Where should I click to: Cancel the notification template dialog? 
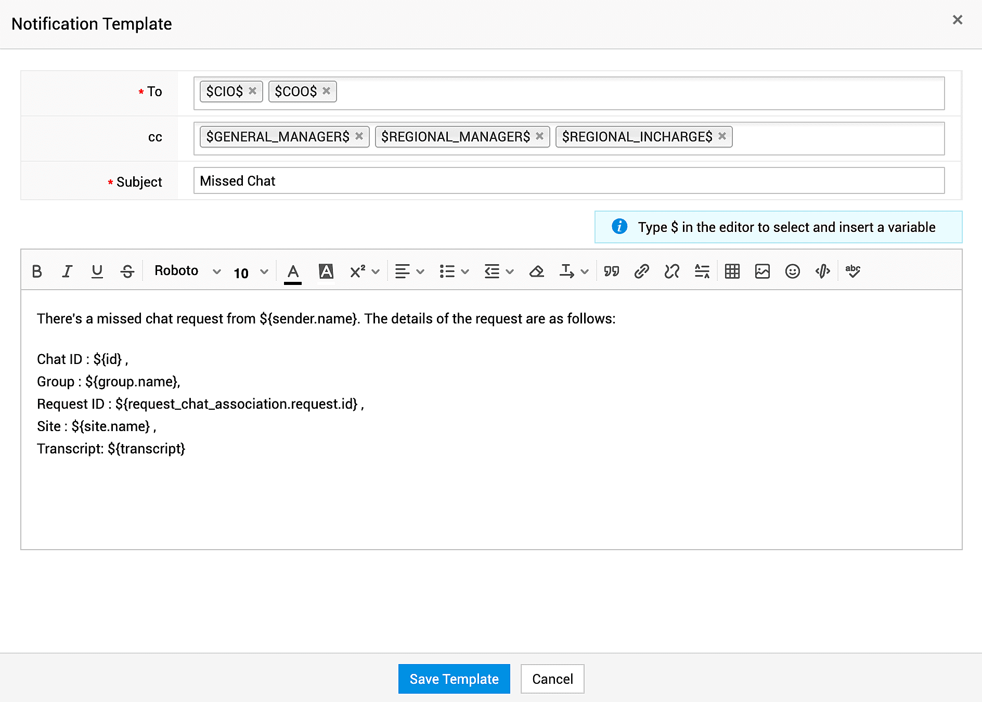[x=552, y=679]
